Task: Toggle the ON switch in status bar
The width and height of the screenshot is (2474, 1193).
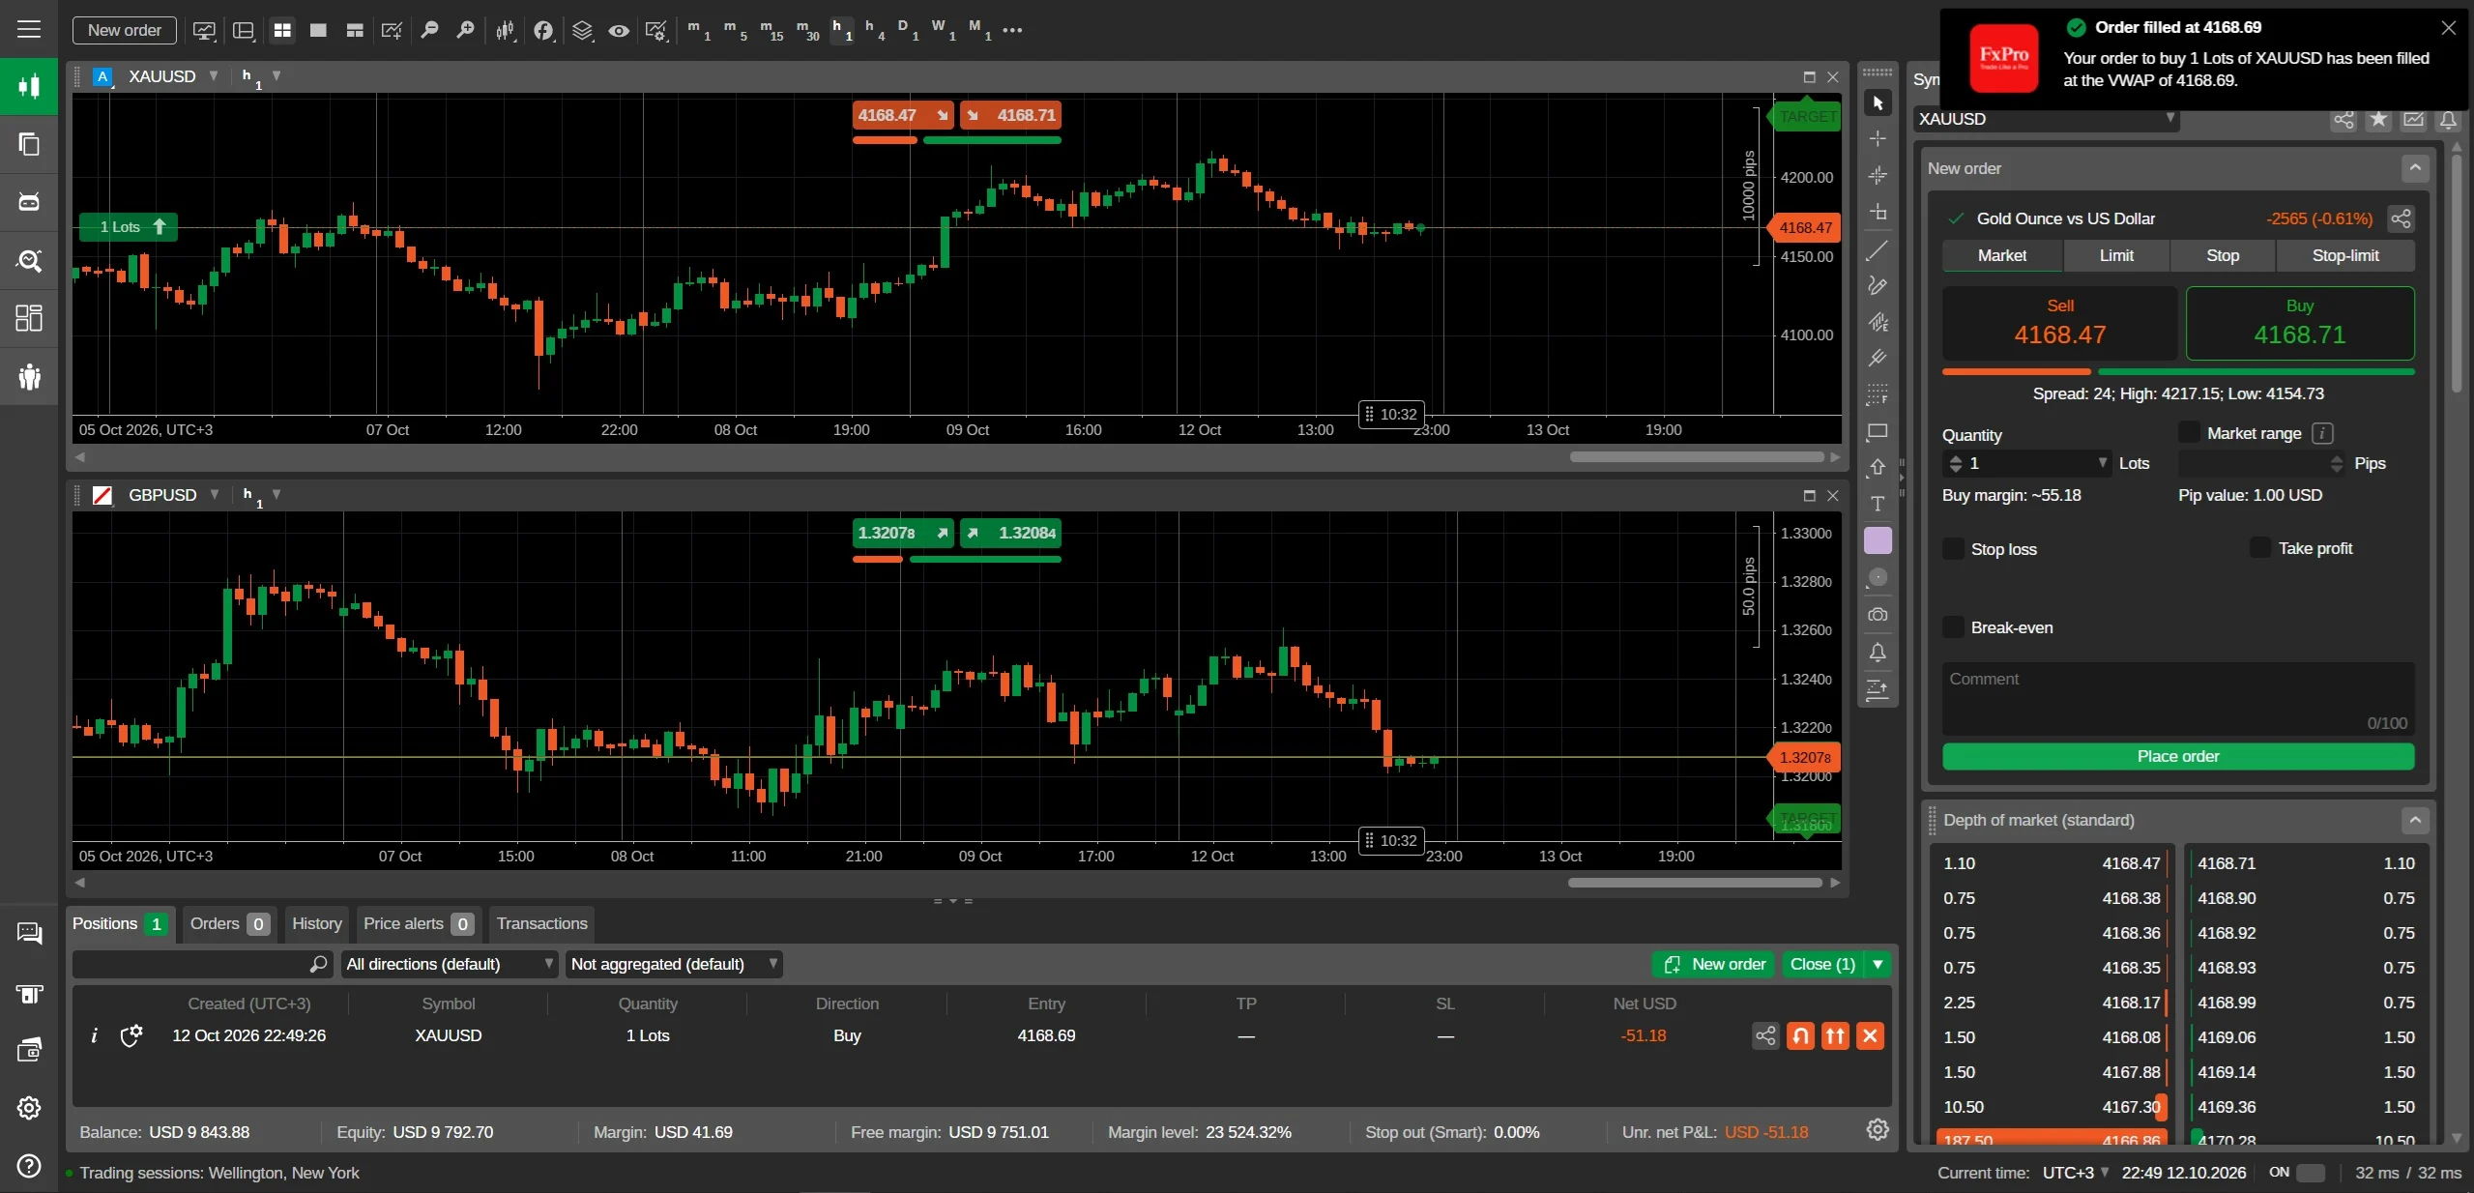Action: pos(2310,1172)
